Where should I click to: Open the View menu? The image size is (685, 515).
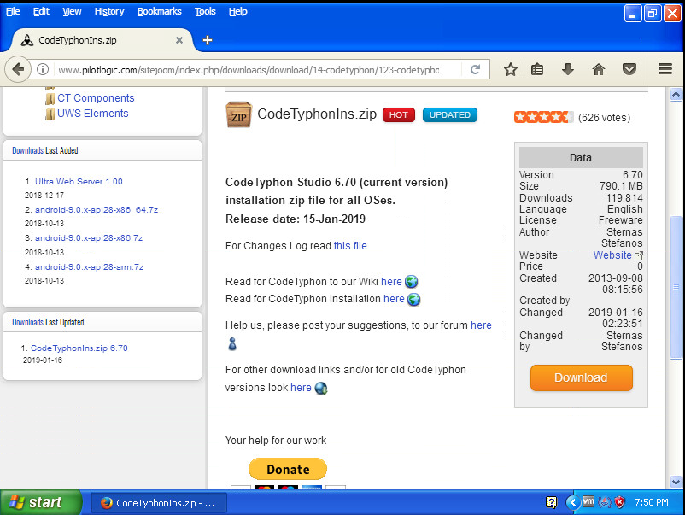tap(72, 11)
